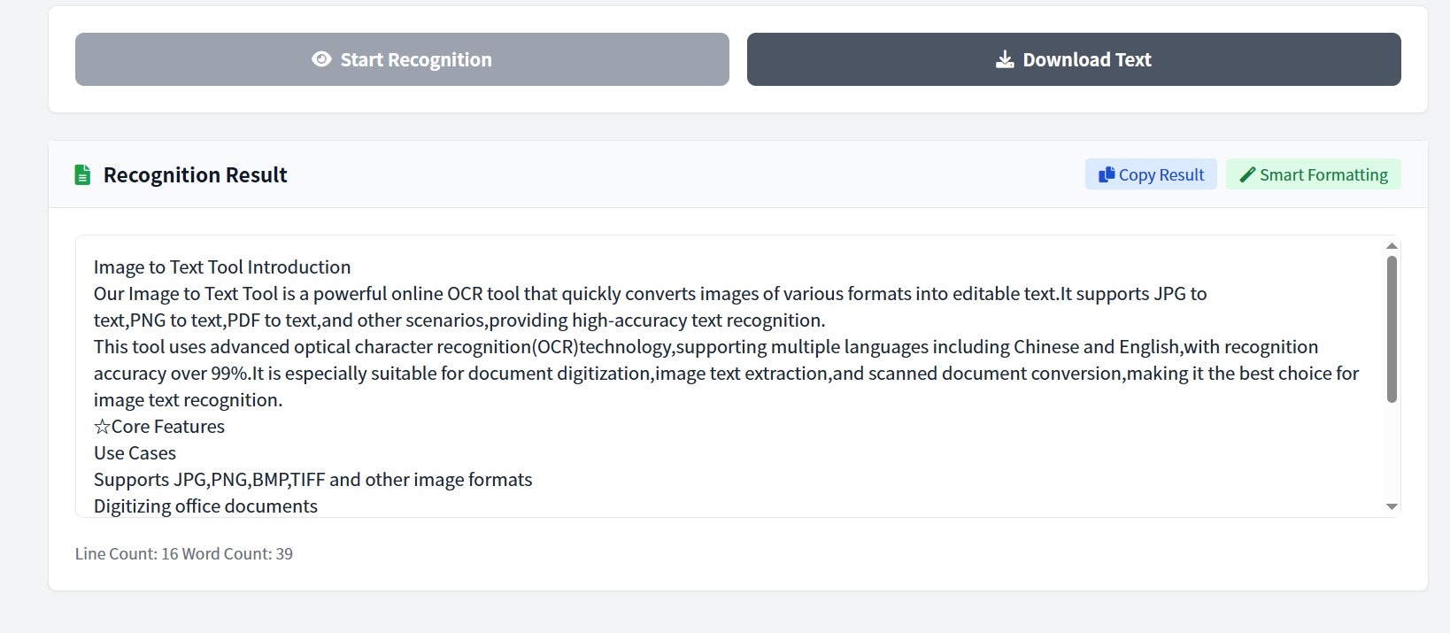
Task: Enable Smart Formatting
Action: point(1313,174)
